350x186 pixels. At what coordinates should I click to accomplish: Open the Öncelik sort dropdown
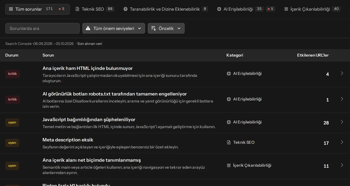coord(166,28)
